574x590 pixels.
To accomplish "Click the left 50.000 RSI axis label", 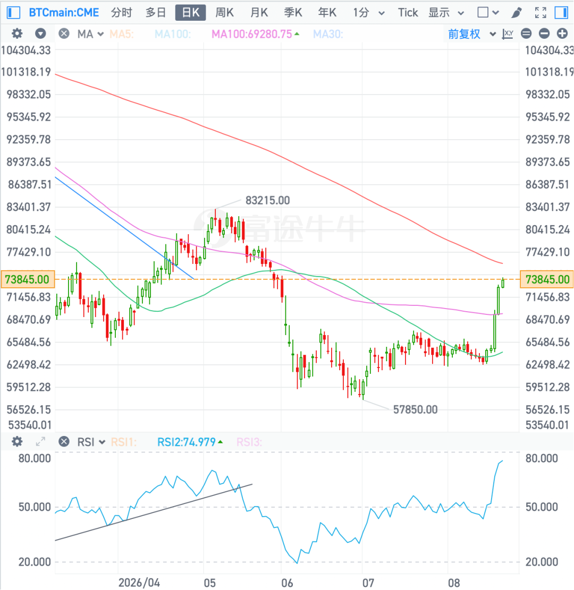I will coord(35,507).
